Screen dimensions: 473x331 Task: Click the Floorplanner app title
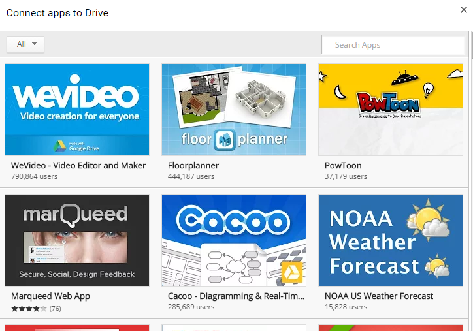pyautogui.click(x=193, y=166)
